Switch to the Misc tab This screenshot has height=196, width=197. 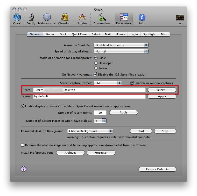pos(164,34)
